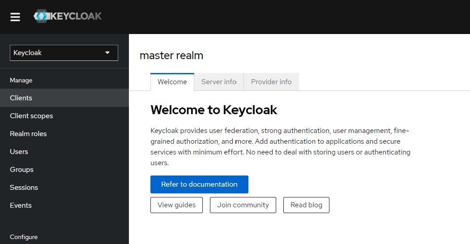Viewport: 470px width, 244px height.
Task: Switch to the Server info tab
Action: (219, 82)
